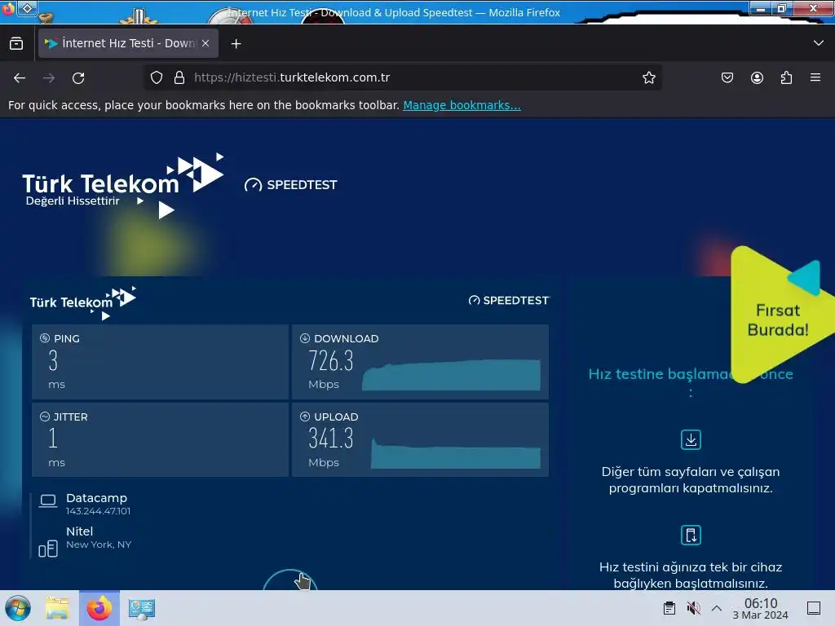Click the Datacamp provider name
This screenshot has width=835, height=626.
pos(96,498)
